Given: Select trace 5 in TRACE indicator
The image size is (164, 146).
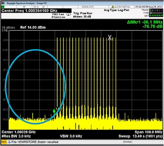Looking at the screenshot, I should point(159,10).
